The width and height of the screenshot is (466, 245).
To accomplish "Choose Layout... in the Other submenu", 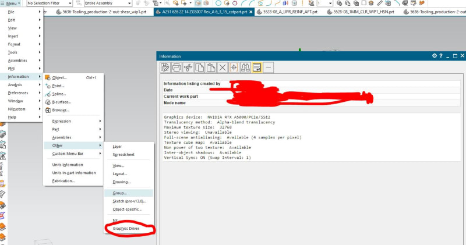I will tap(129, 174).
